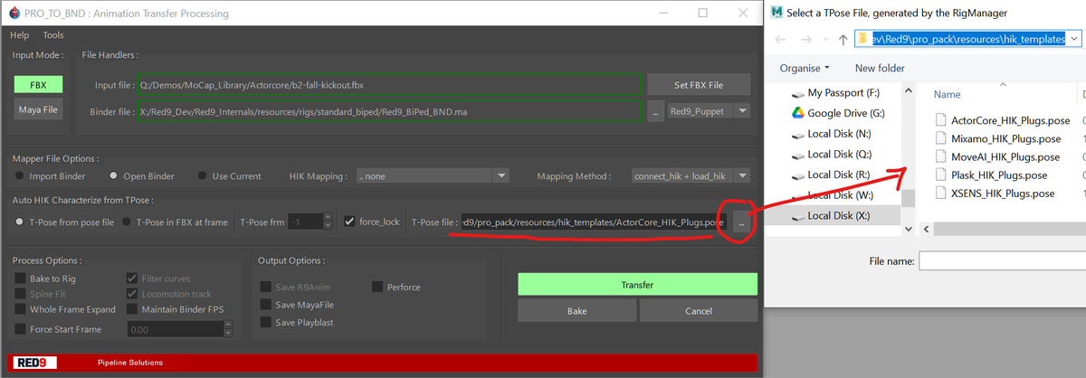Click the MoveAI_HIK_Plugs.pose file icon
This screenshot has height=378, width=1086.
[941, 156]
